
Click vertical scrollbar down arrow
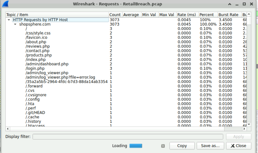(x=249, y=124)
